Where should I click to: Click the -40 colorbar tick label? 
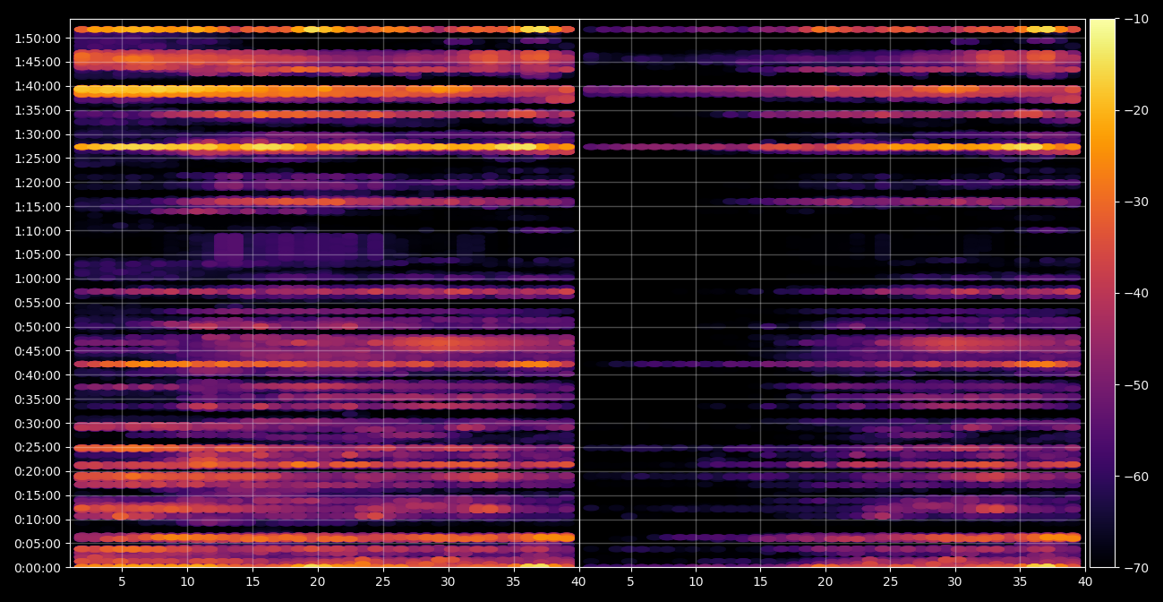[1136, 293]
